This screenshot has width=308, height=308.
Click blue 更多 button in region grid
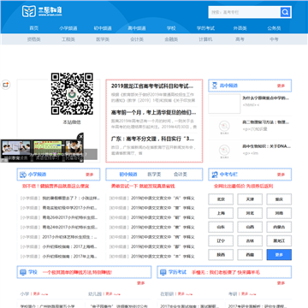coord(279,255)
